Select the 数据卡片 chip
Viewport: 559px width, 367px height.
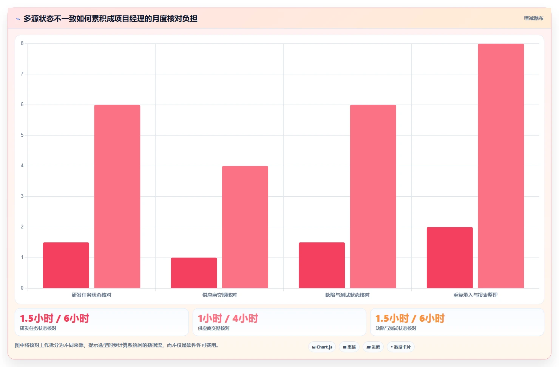tap(401, 347)
